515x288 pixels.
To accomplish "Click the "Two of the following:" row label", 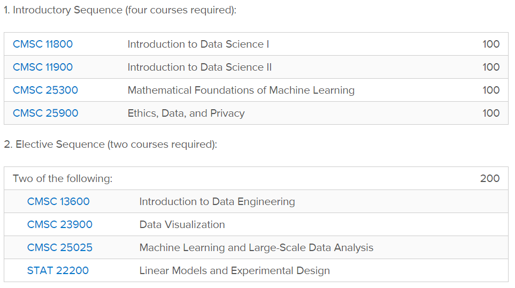I will click(63, 179).
